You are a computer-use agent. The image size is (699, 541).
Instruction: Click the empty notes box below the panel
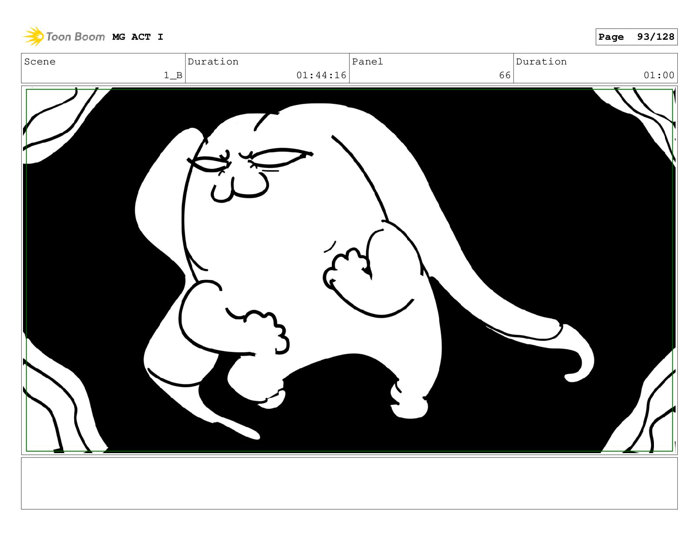coord(349,483)
